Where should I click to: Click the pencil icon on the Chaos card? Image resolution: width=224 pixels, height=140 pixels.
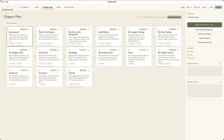pos(148,50)
